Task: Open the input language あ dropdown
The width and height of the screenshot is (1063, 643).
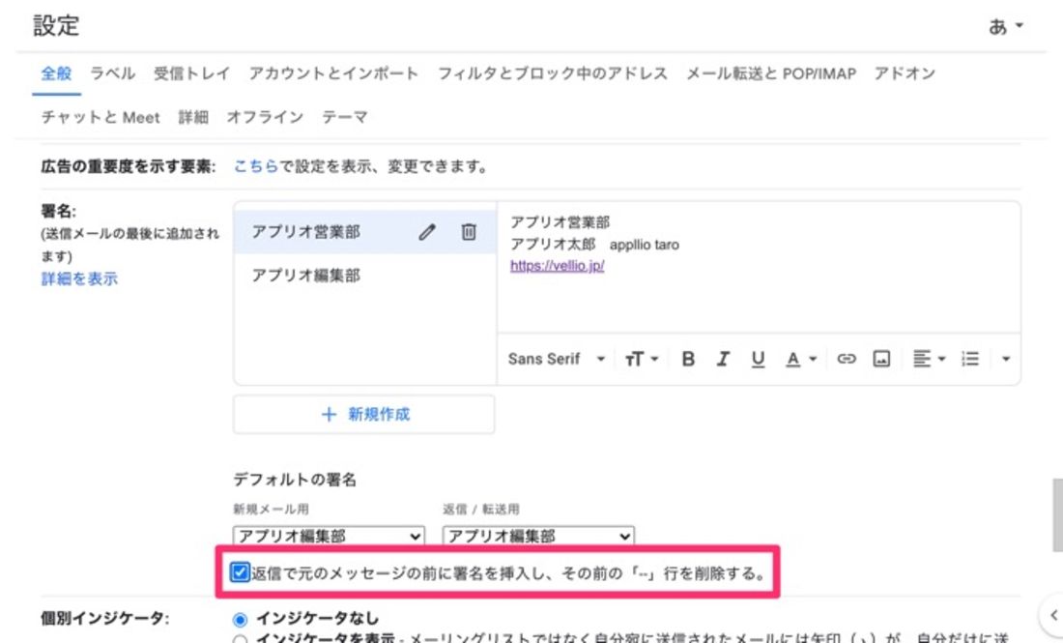Action: click(1006, 26)
